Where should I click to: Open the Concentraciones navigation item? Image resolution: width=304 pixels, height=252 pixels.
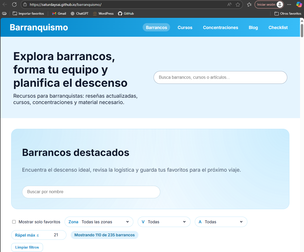pyautogui.click(x=221, y=27)
